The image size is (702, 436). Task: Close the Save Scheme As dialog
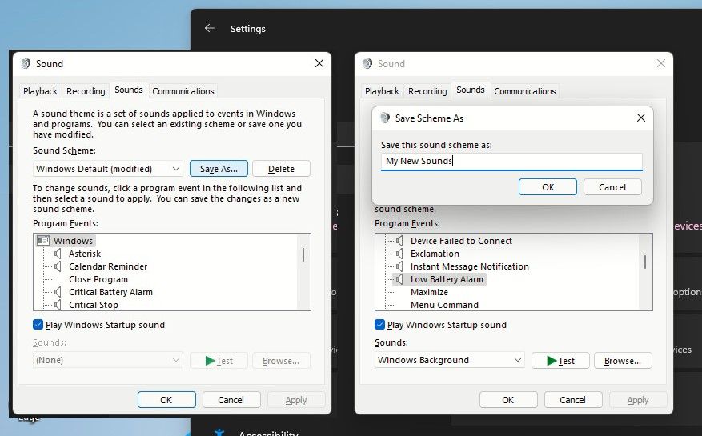click(641, 118)
